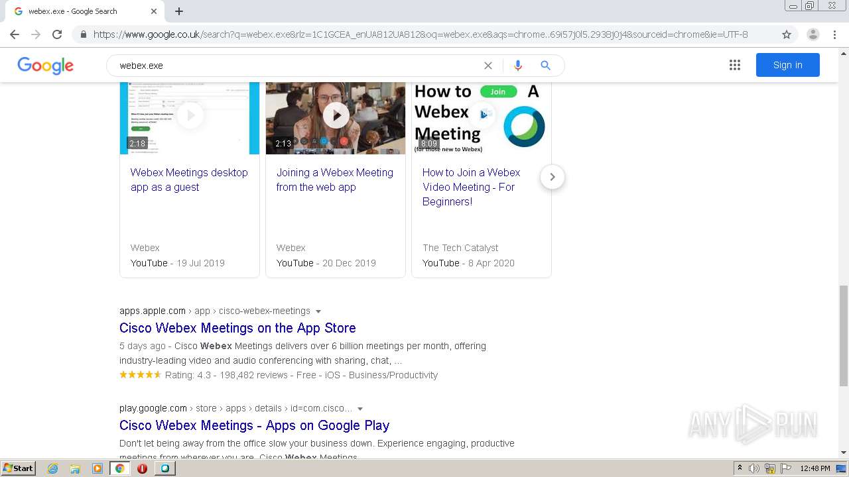Open the Google apps grid

(x=735, y=65)
